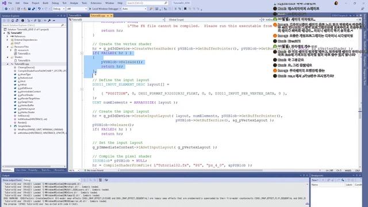Click the Solution Explorer view code icon
Image resolution: width=368 pixels, height=207 pixels.
point(45,21)
